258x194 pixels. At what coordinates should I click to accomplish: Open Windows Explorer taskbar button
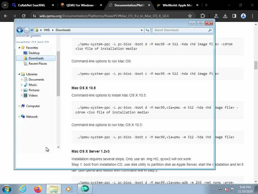pyautogui.click(x=53, y=189)
